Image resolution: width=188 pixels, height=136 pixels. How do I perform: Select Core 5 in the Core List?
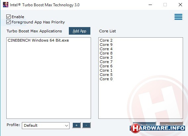tap(106, 75)
